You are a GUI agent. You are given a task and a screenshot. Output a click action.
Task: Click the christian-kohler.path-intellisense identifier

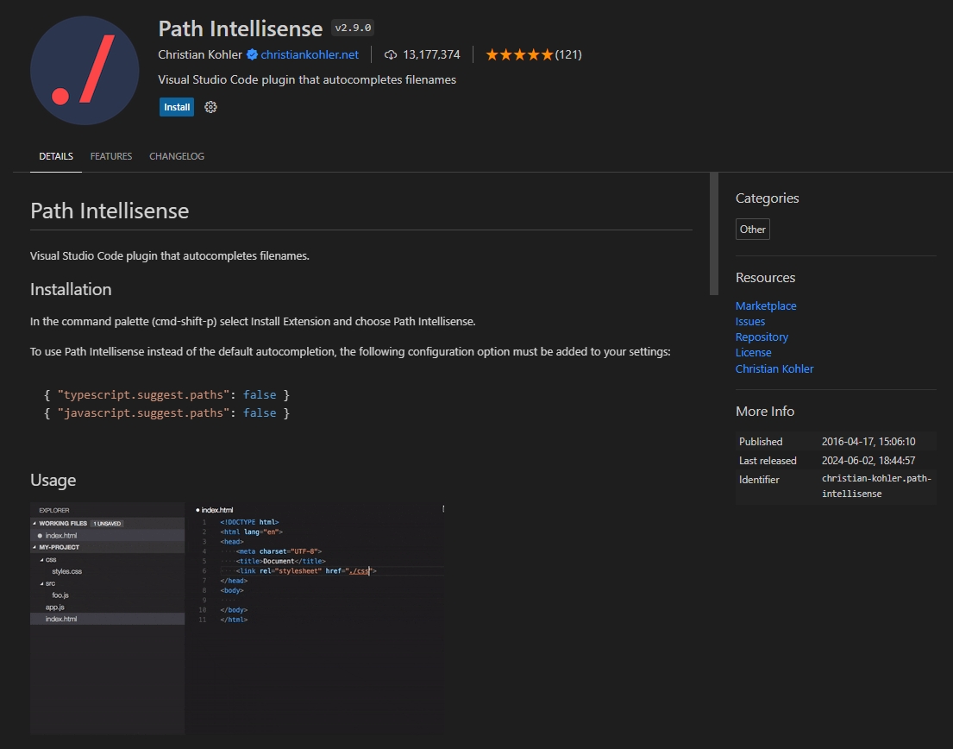876,486
